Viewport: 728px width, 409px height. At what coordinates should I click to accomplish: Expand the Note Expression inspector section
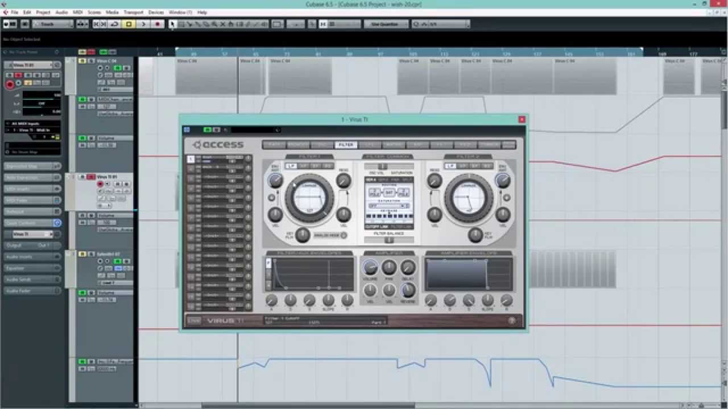(x=32, y=177)
